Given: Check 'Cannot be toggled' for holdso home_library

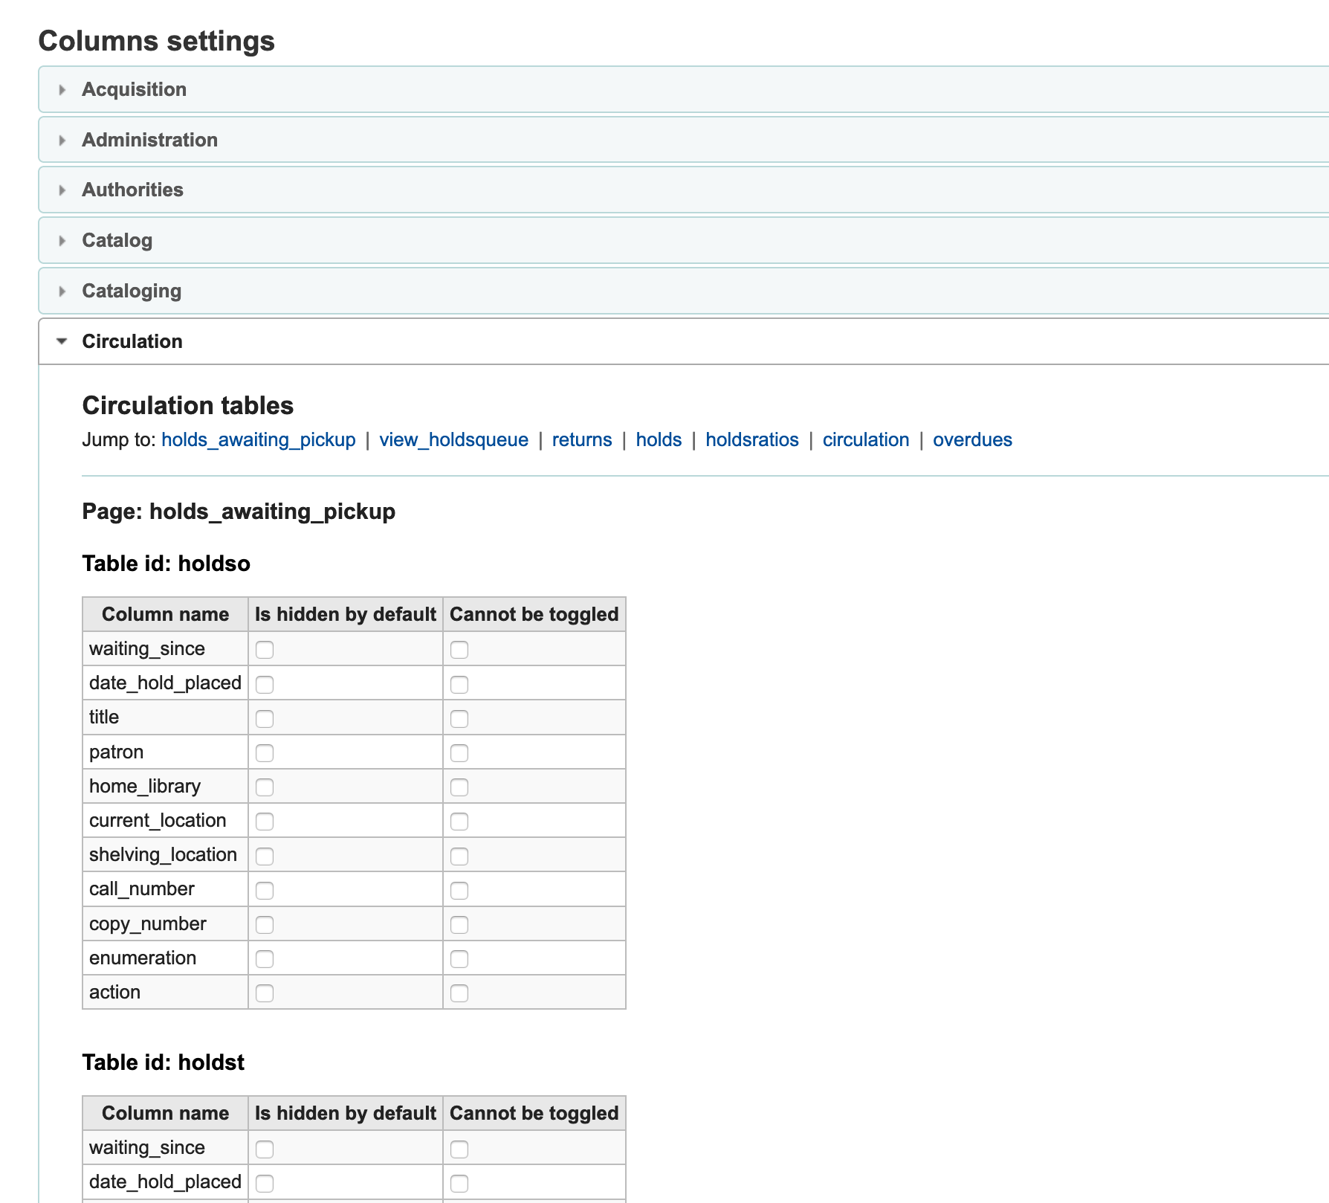Looking at the screenshot, I should tap(459, 787).
